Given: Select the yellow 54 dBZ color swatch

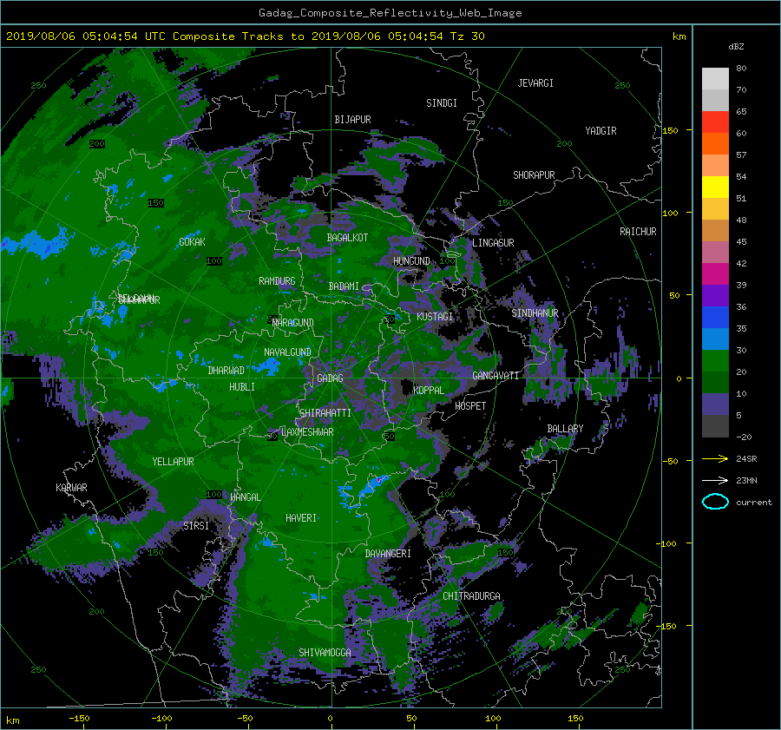Looking at the screenshot, I should coord(715,187).
